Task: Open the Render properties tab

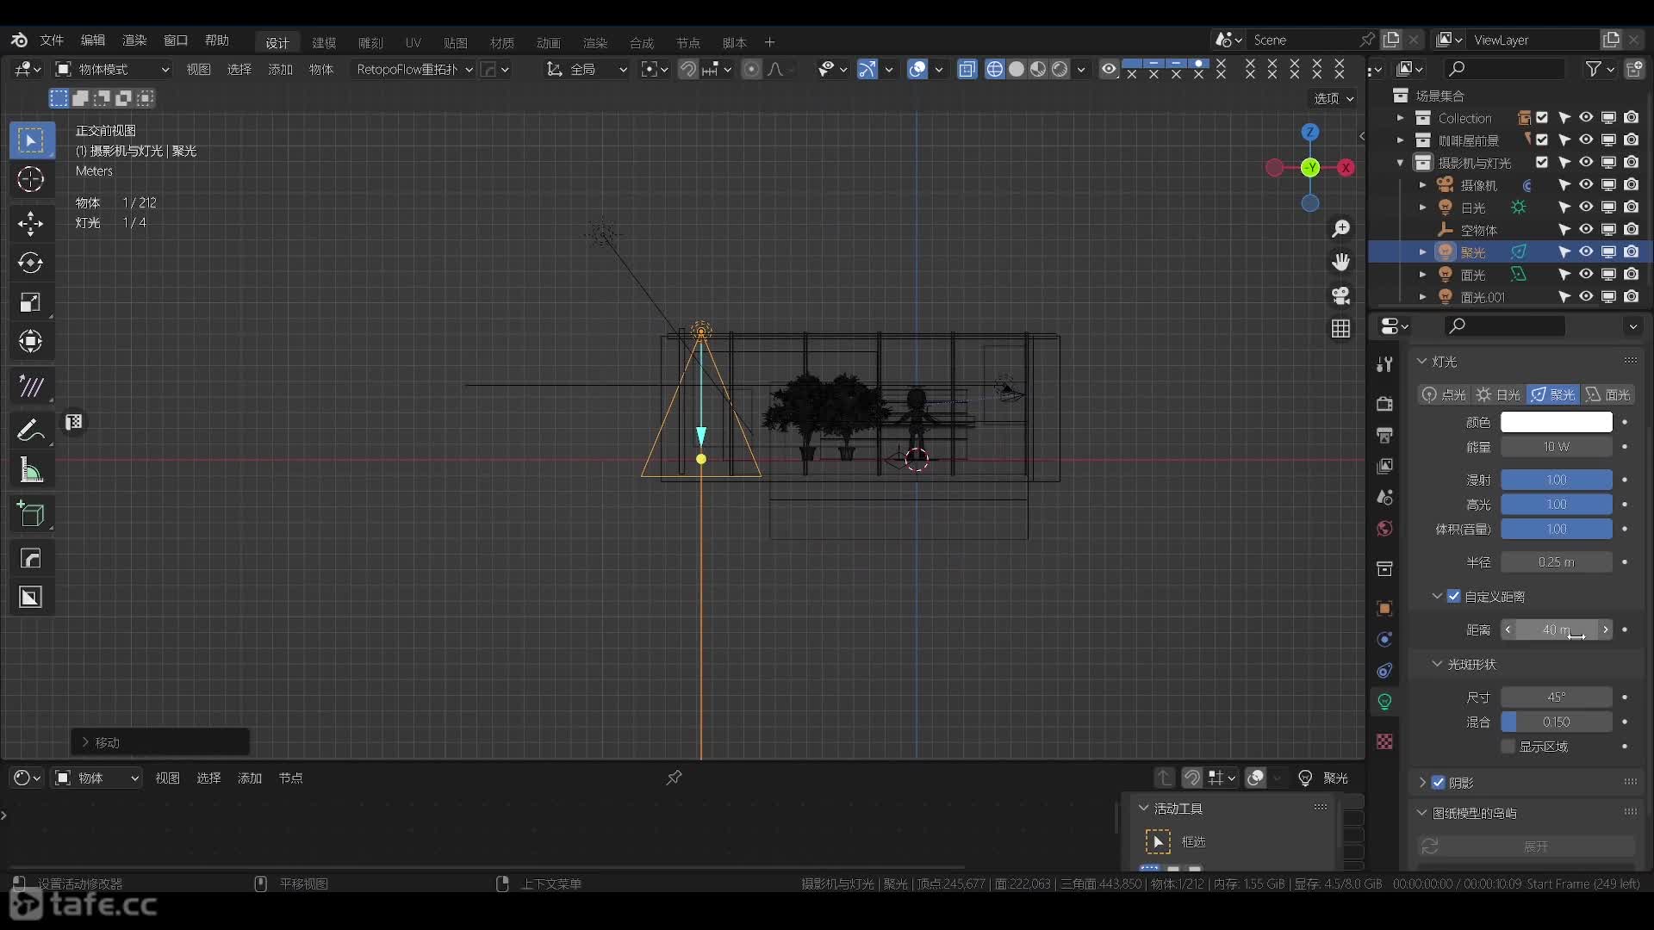Action: pos(1384,404)
